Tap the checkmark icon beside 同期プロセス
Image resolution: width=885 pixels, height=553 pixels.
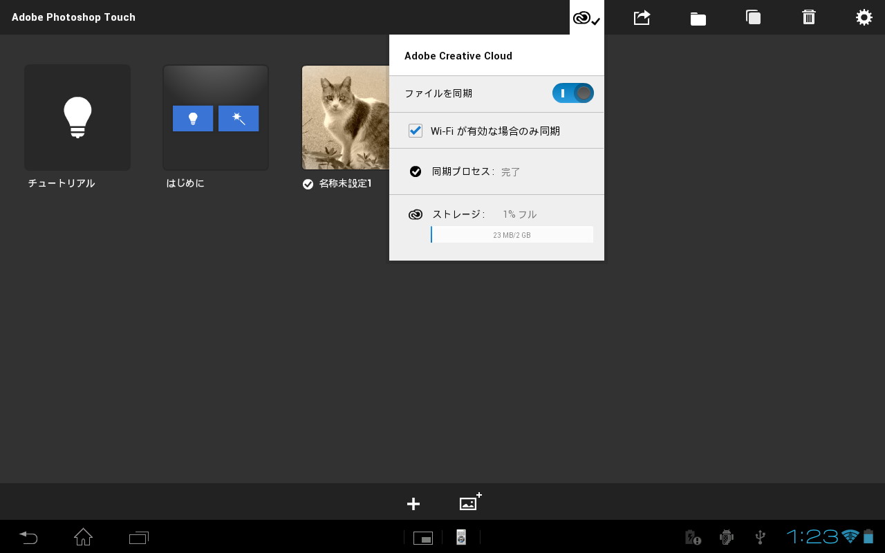(x=416, y=171)
